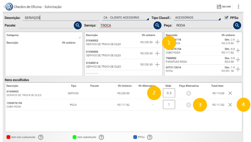251x142 pixels.
Task: Select the CUBO RODA part in Peça list
Action: (203, 50)
